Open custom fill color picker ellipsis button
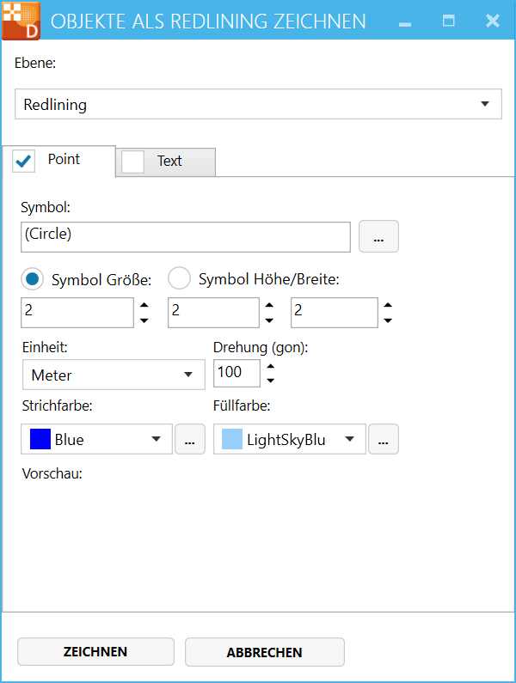This screenshot has width=516, height=683. (x=383, y=440)
